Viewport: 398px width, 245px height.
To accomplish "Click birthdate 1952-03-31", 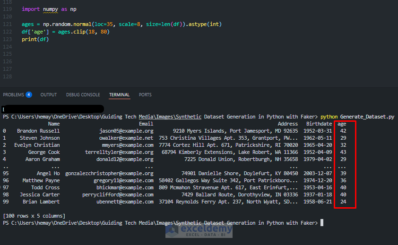I will (318, 131).
